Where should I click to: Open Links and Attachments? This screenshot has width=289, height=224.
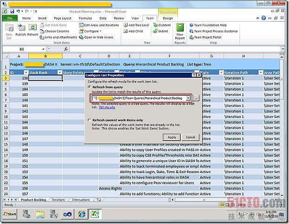point(58,37)
